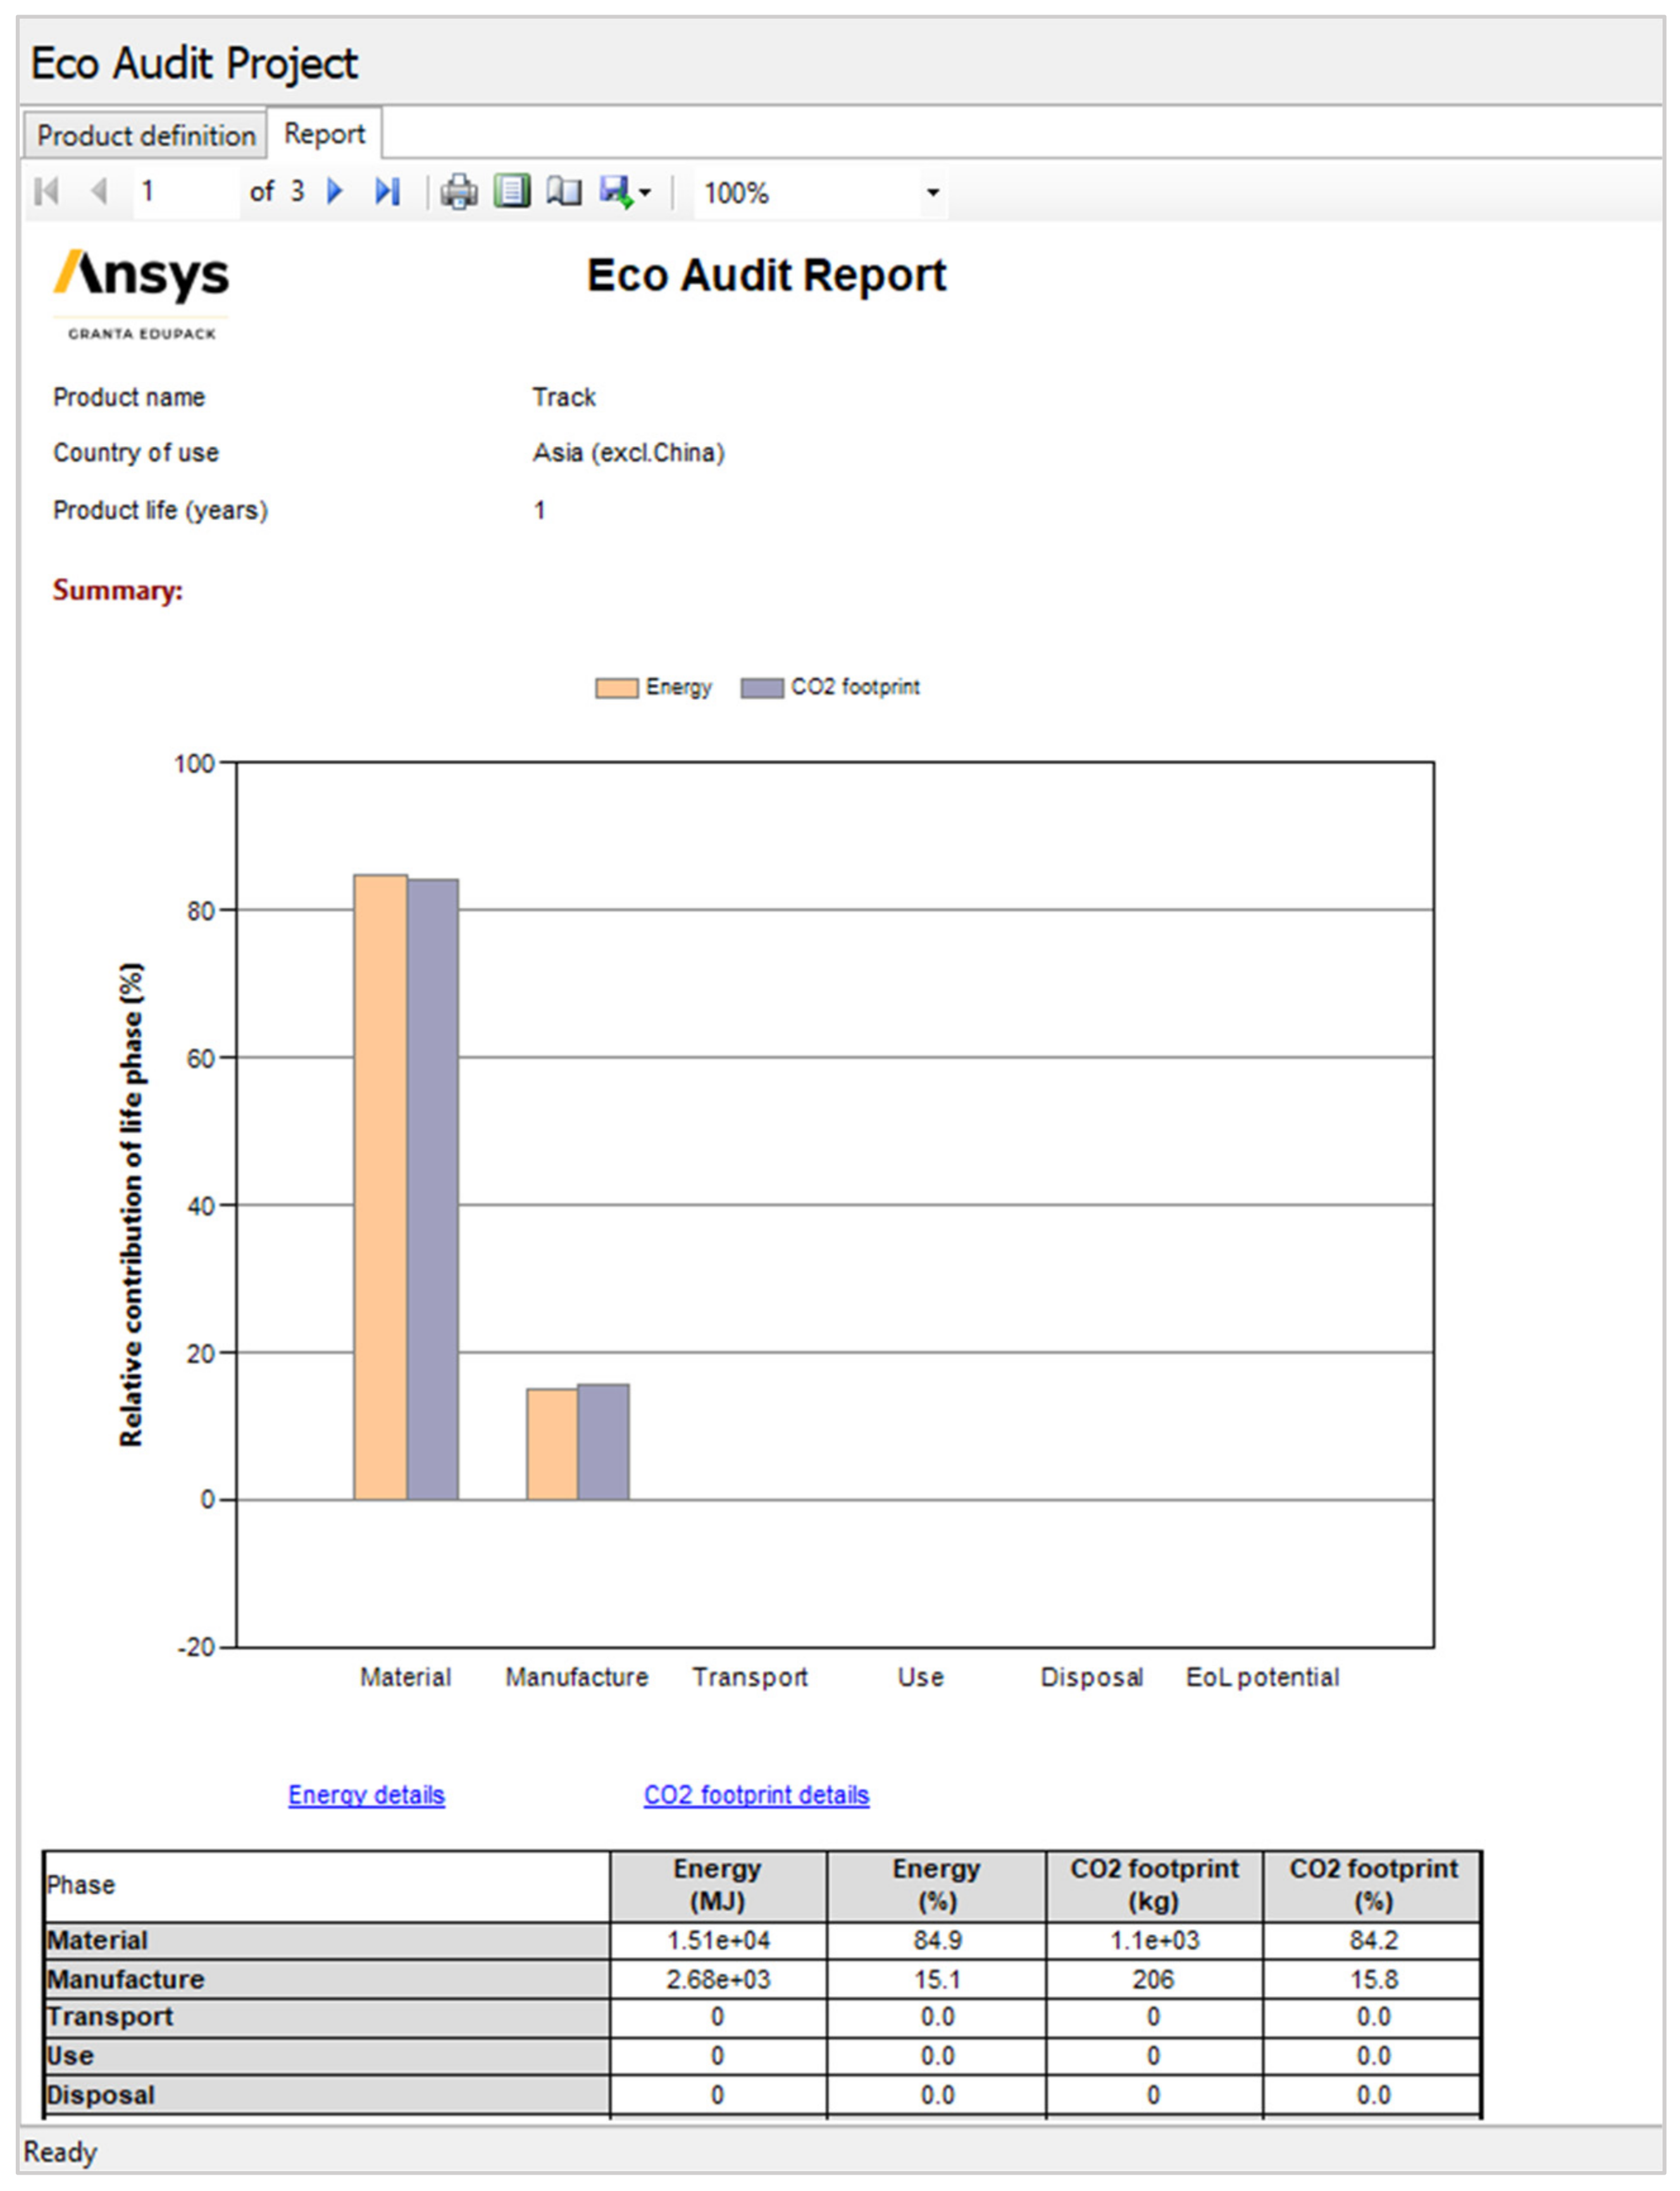
Task: Print the Eco Audit report
Action: pos(459,191)
